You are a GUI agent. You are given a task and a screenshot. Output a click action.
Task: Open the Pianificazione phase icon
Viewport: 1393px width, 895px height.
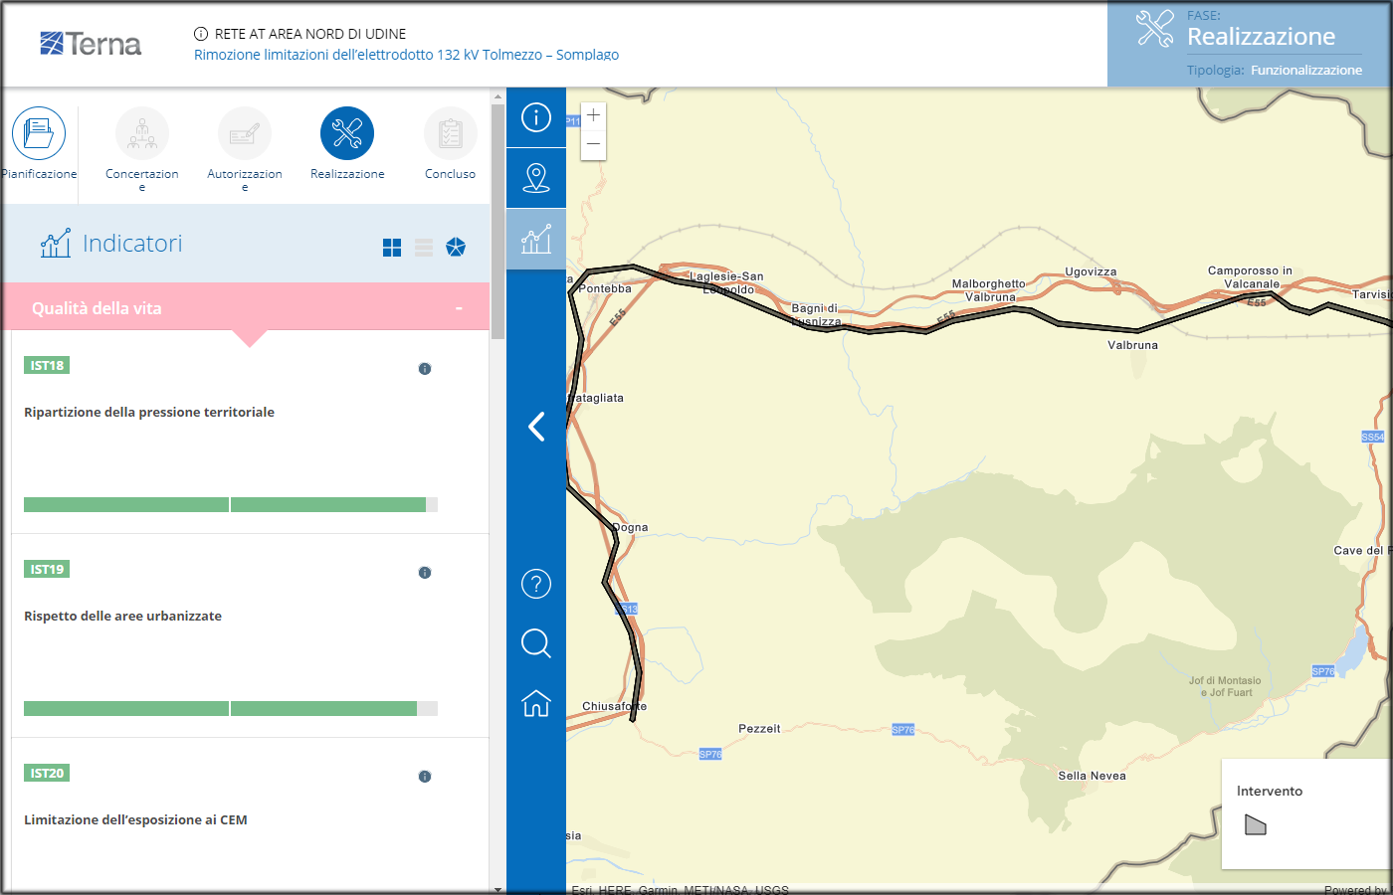click(39, 133)
